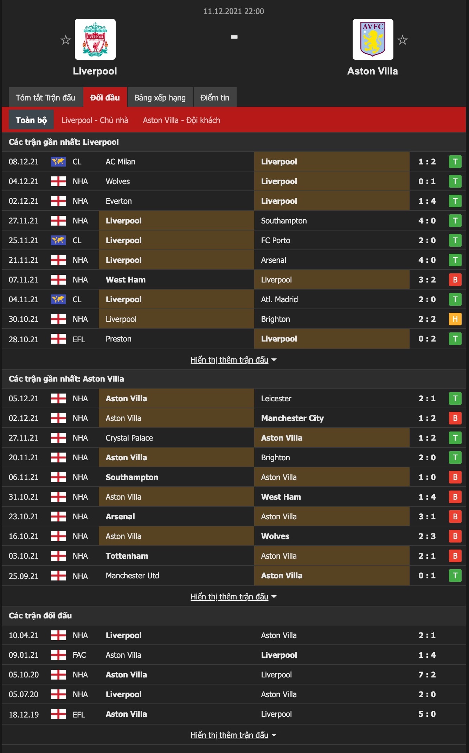Click the 05.07.20 head-to-head date
469x753 pixels.
[24, 694]
